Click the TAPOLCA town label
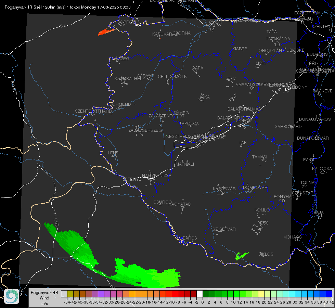This screenshot has height=308, width=335. click(x=189, y=123)
